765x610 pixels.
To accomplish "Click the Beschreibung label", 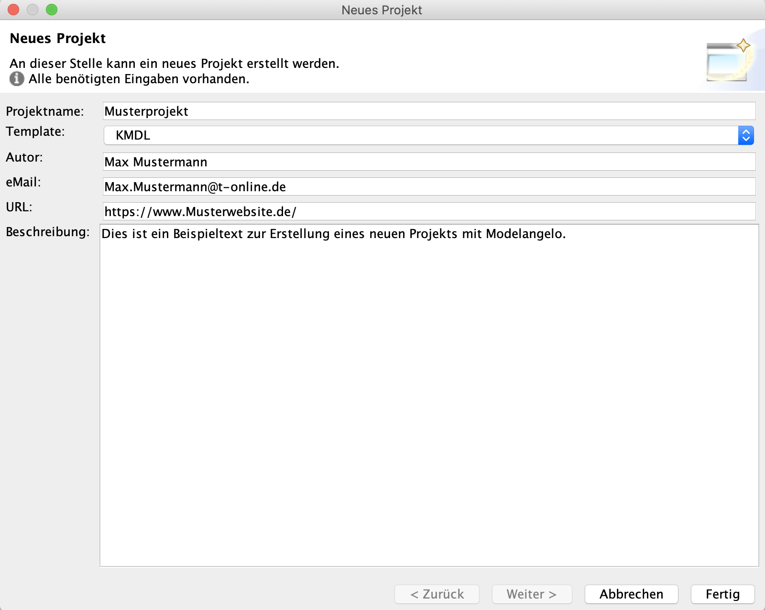I will point(48,232).
